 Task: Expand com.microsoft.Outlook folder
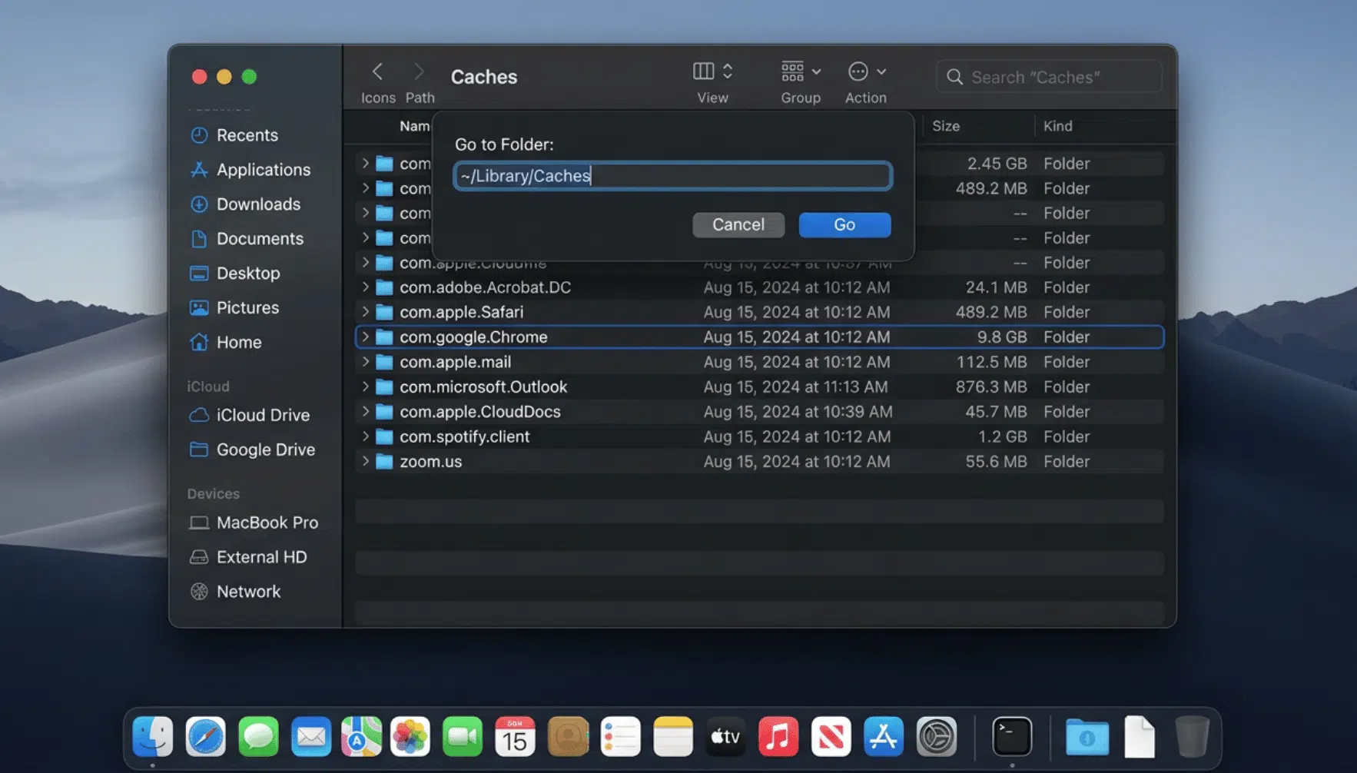point(366,386)
